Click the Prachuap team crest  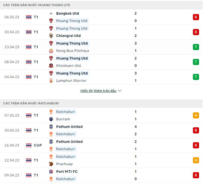[51, 164]
